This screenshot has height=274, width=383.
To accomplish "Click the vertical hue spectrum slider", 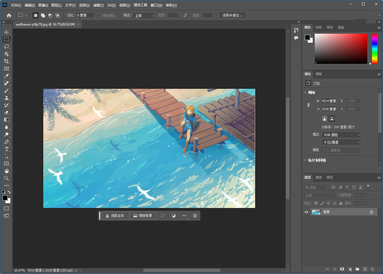I will click(375, 49).
